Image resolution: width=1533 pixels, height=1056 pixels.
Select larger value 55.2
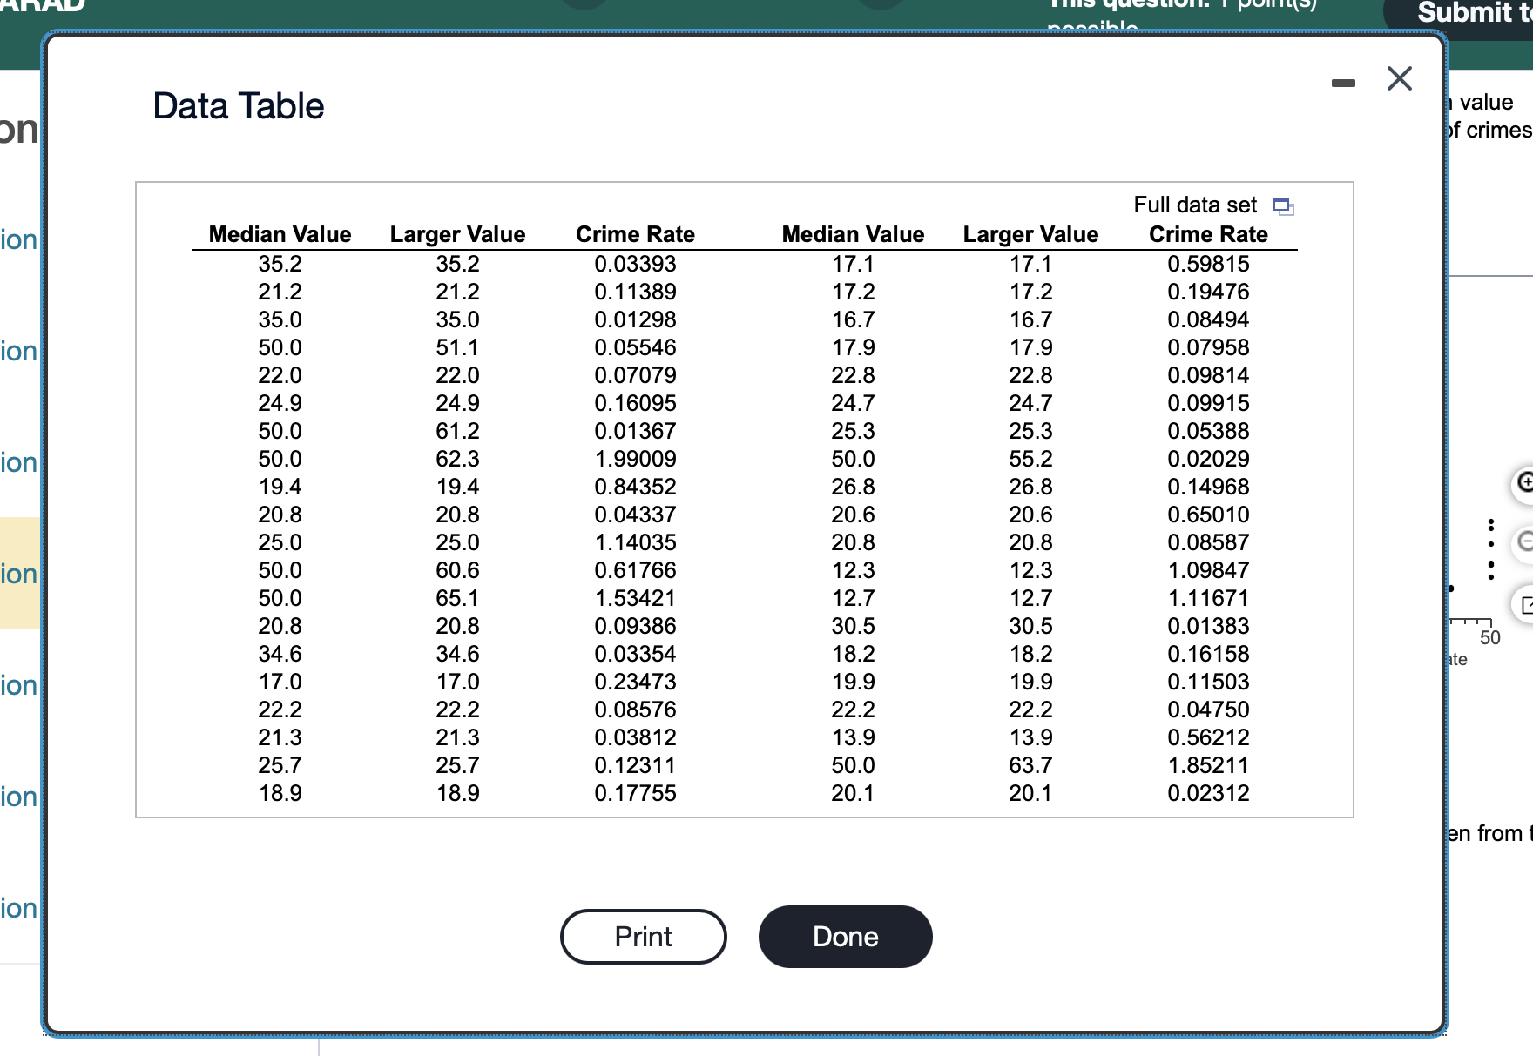point(1031,459)
